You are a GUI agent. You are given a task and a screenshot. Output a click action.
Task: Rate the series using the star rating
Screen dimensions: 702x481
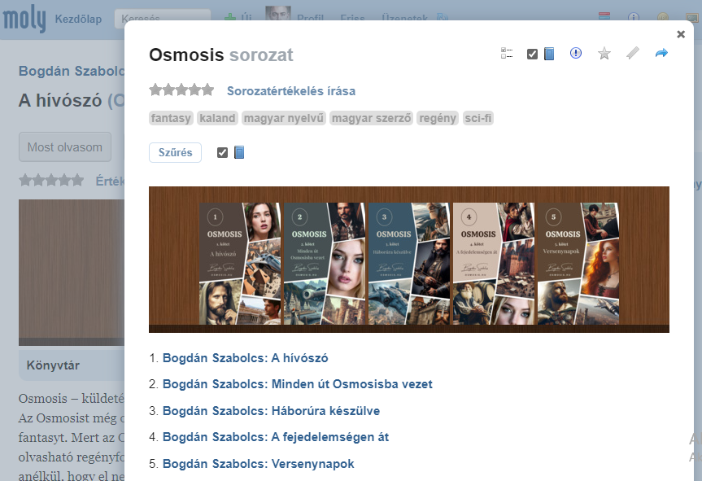(181, 90)
